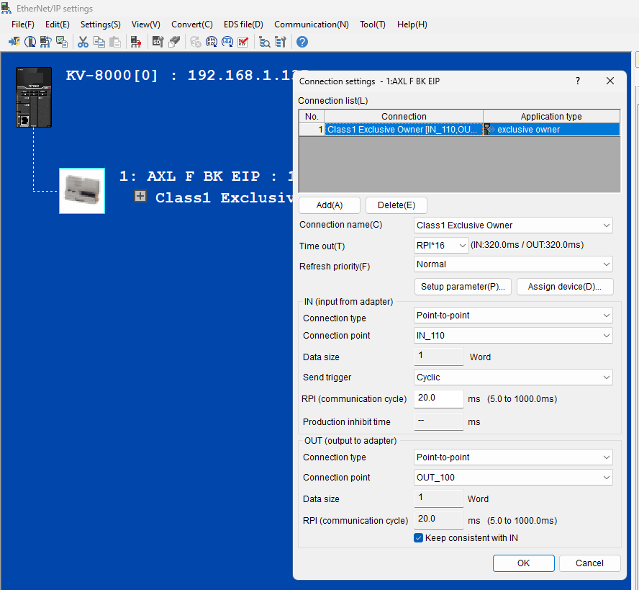Screen dimensions: 639x590
Task: Click the tree wrench settings icon
Action: click(281, 42)
